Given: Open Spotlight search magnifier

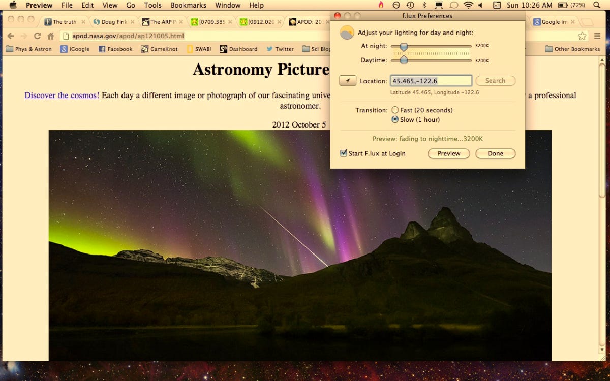Looking at the screenshot, I should (x=596, y=5).
